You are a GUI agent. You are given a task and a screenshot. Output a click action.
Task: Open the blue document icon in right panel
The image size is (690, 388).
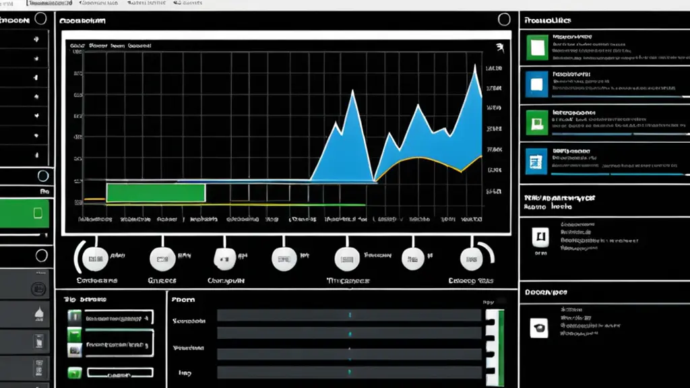(x=536, y=162)
